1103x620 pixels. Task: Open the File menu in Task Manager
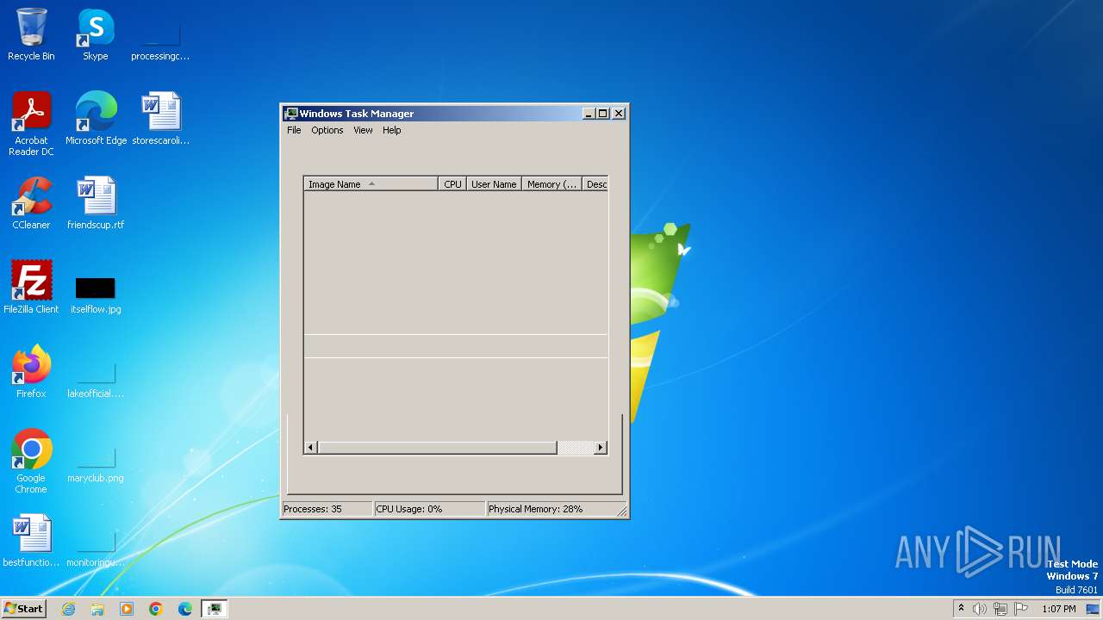294,130
